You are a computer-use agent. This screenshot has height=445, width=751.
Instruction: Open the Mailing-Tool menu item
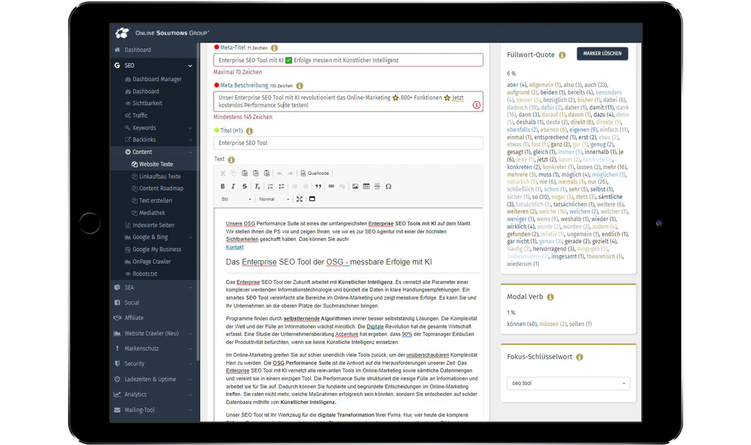click(140, 410)
